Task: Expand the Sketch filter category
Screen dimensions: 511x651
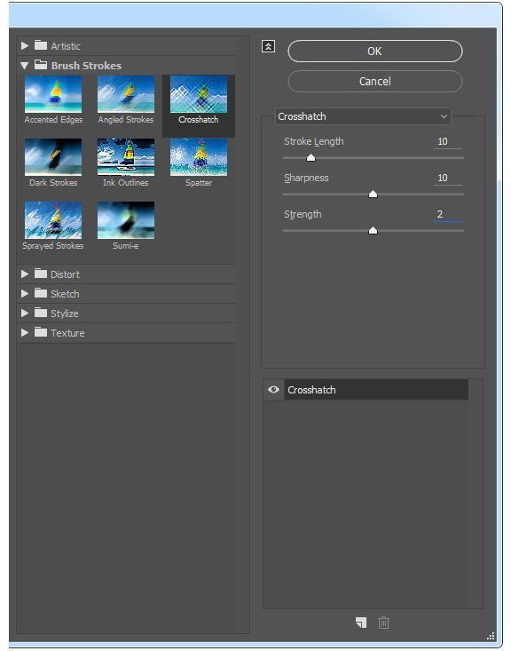Action: point(25,294)
